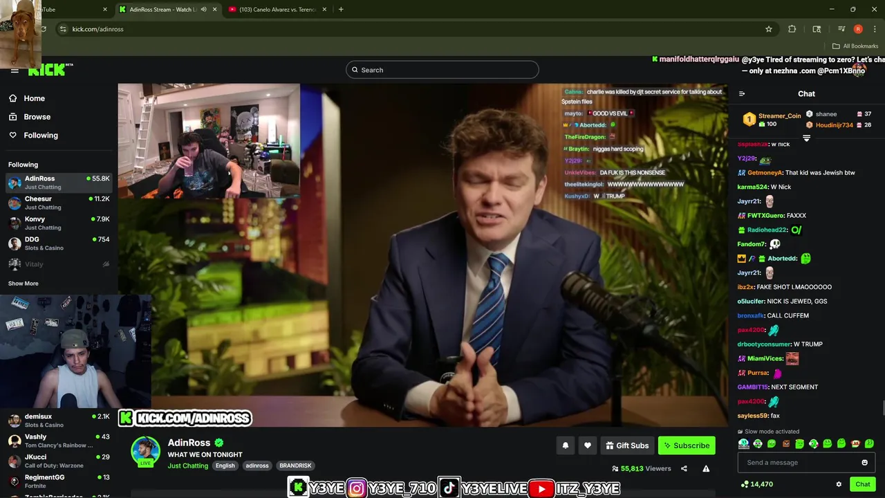This screenshot has width=885, height=498.
Task: Click the last green quick emote in row
Action: pyautogui.click(x=869, y=444)
